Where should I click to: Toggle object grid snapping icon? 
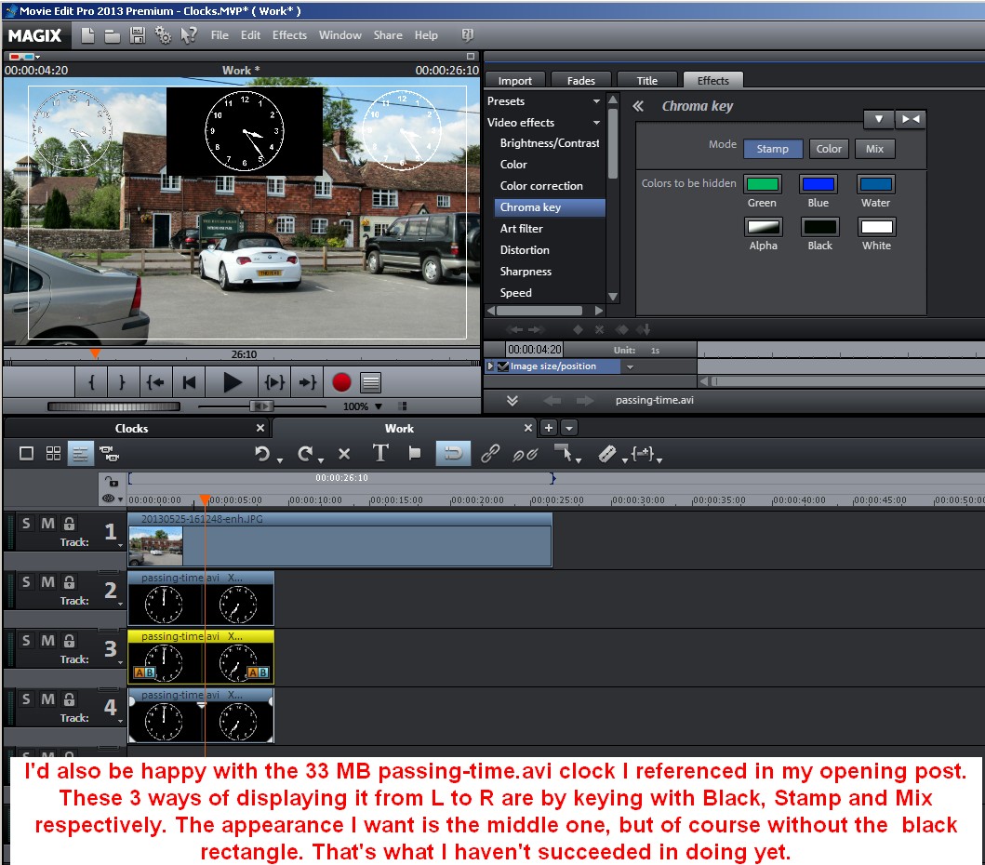click(453, 454)
